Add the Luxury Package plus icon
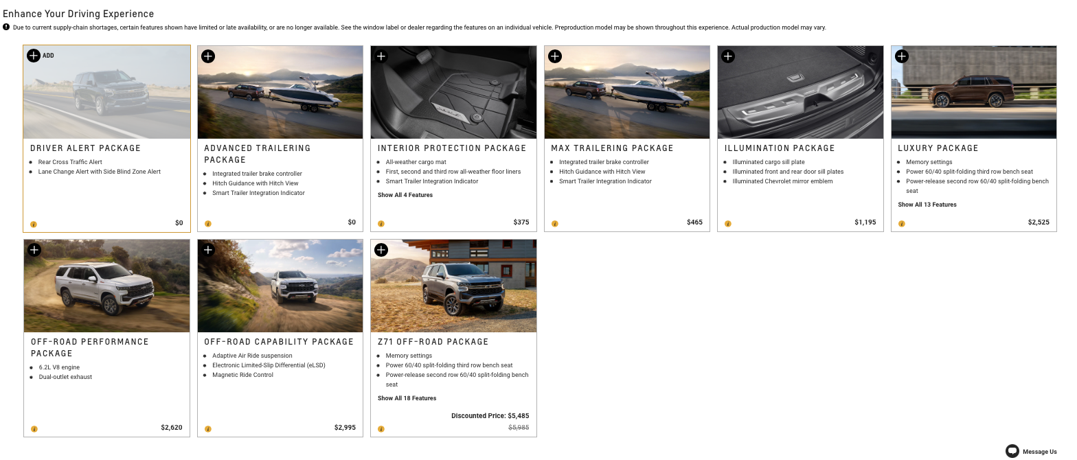The height and width of the screenshot is (460, 1077). pos(902,56)
